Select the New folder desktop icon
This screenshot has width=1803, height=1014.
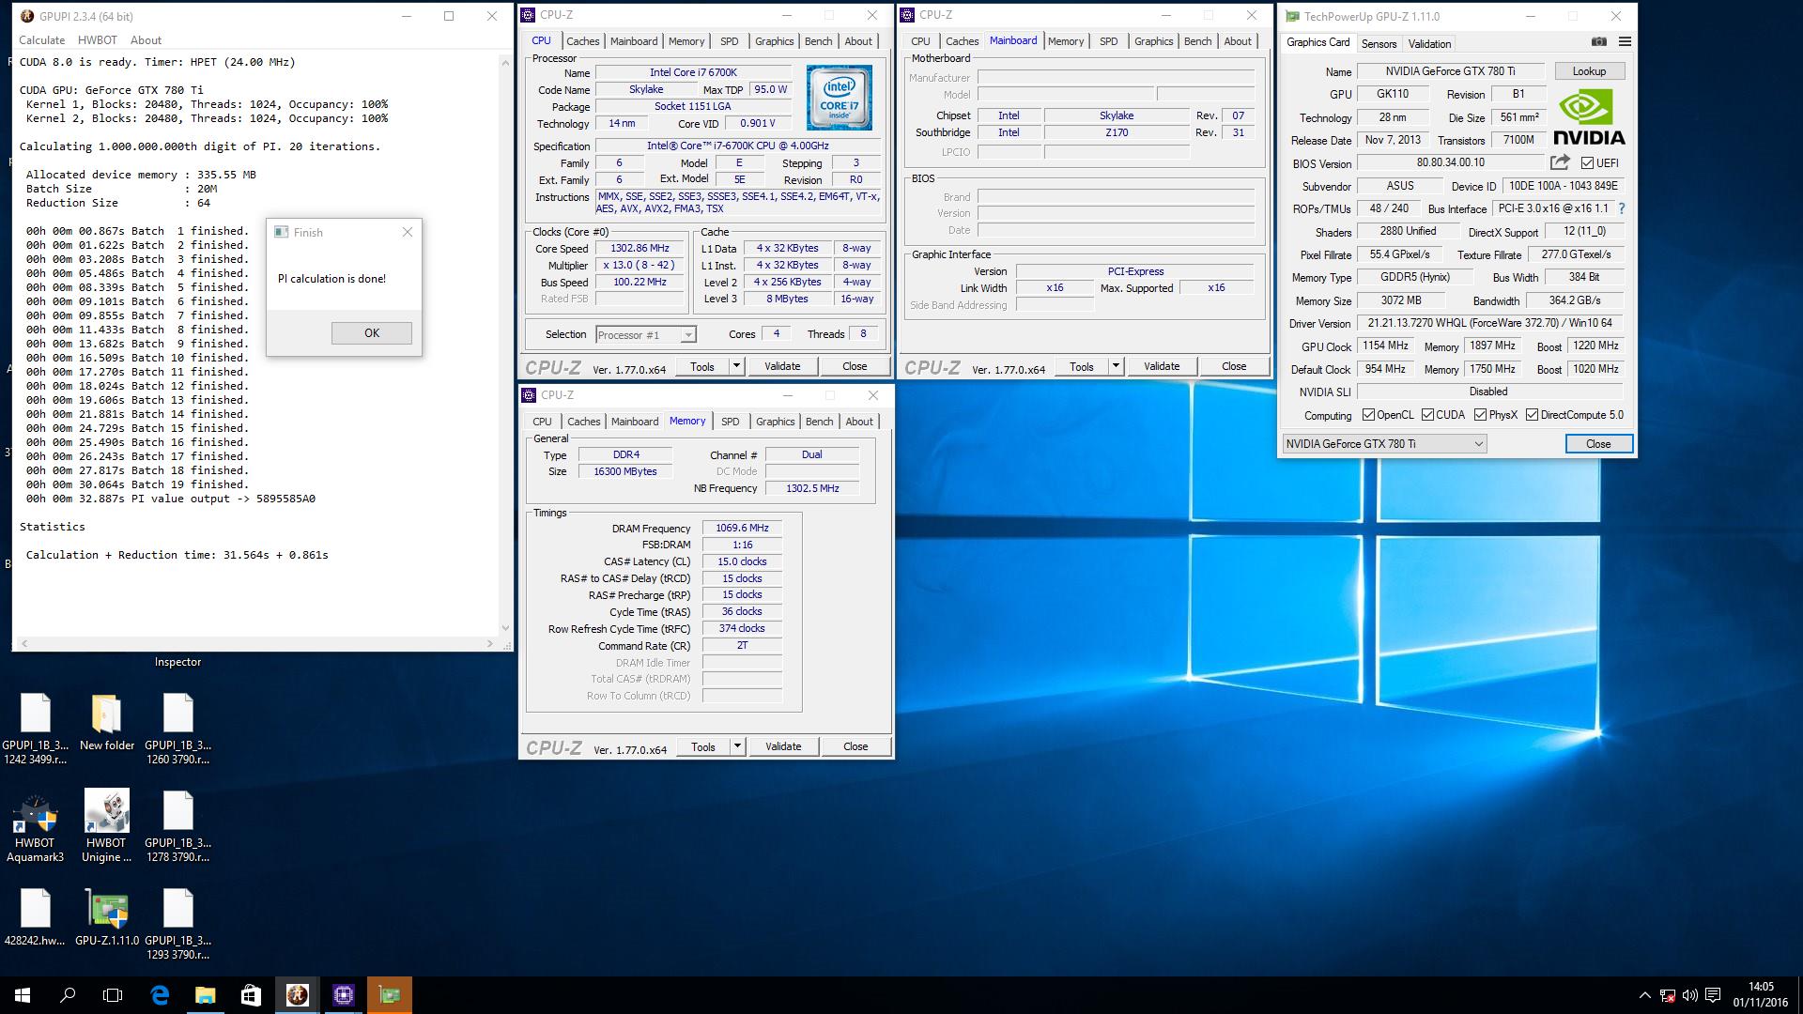click(x=106, y=723)
